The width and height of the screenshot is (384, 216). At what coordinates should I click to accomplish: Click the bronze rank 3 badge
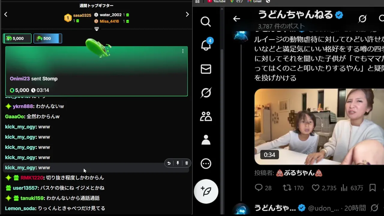pos(96,21)
